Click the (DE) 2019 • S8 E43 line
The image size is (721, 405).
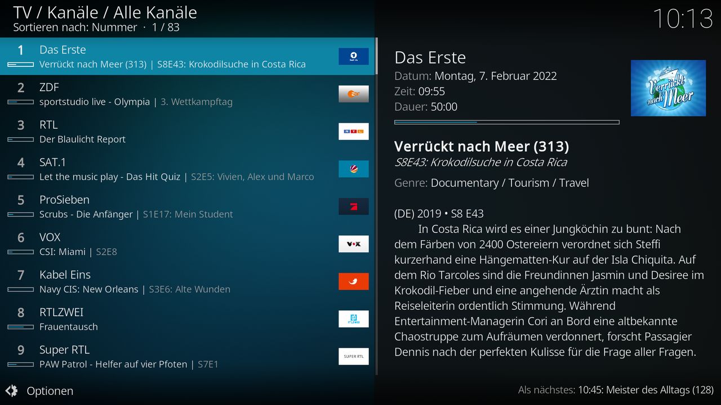(439, 214)
